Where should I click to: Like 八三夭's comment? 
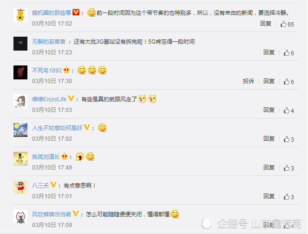coord(288,197)
